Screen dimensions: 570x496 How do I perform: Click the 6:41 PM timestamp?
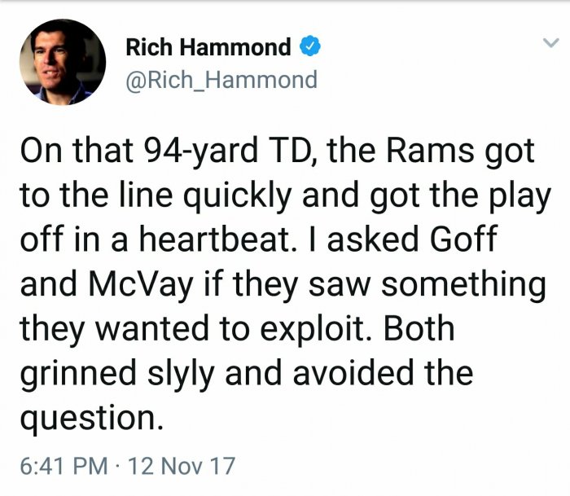64,466
